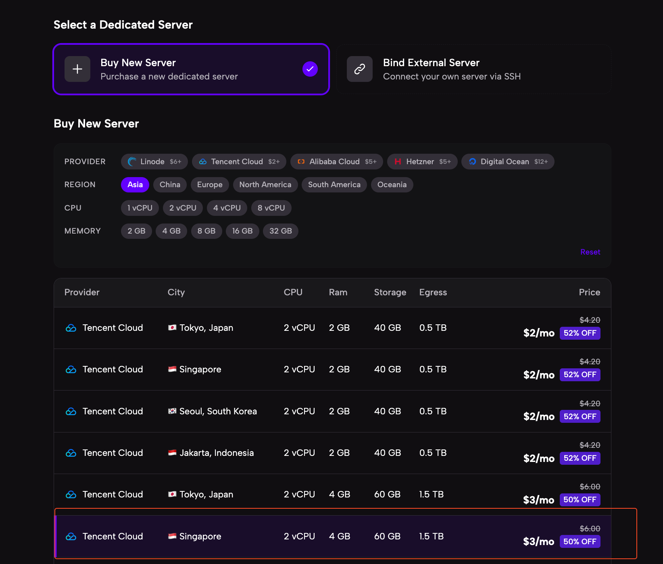Click the Japan flag in first Tokyo row
Image resolution: width=663 pixels, height=564 pixels.
pos(172,328)
